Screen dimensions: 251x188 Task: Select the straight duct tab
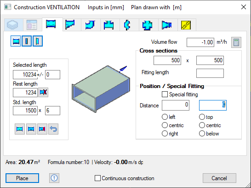pyautogui.click(x=51, y=24)
